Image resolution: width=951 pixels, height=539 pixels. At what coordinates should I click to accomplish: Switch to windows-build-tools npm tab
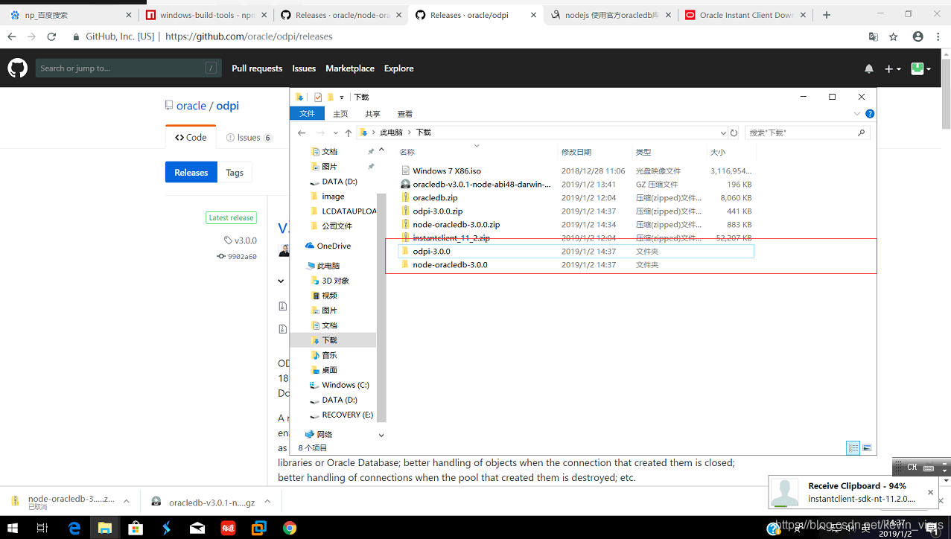click(x=206, y=15)
